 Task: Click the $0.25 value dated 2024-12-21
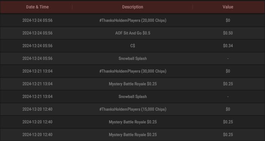228,84
